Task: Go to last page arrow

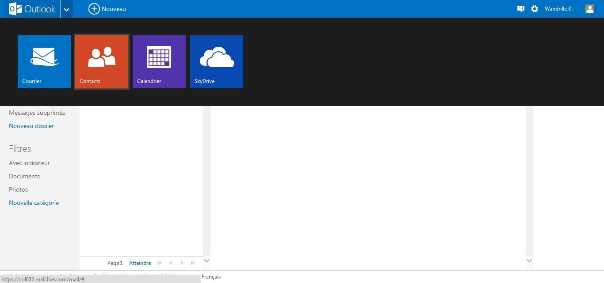Action: (193, 263)
